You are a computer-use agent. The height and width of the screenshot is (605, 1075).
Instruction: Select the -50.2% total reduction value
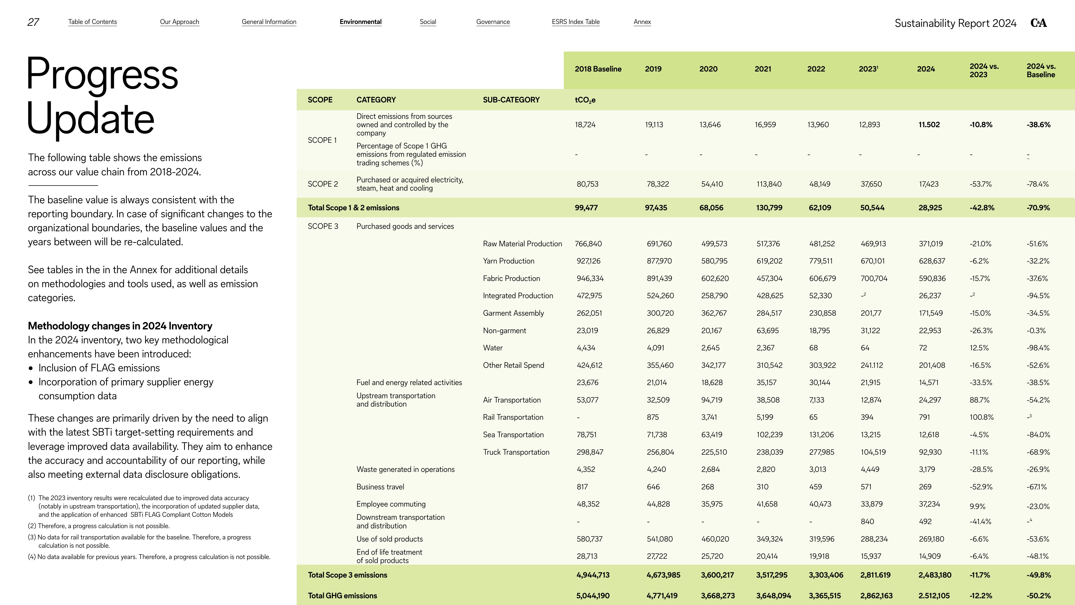(1039, 596)
